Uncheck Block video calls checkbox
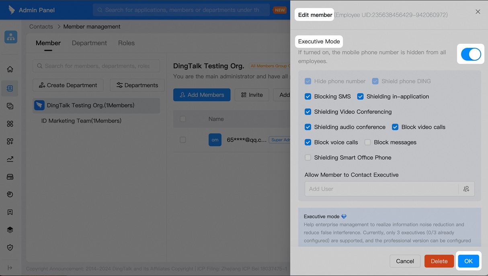 coord(395,127)
